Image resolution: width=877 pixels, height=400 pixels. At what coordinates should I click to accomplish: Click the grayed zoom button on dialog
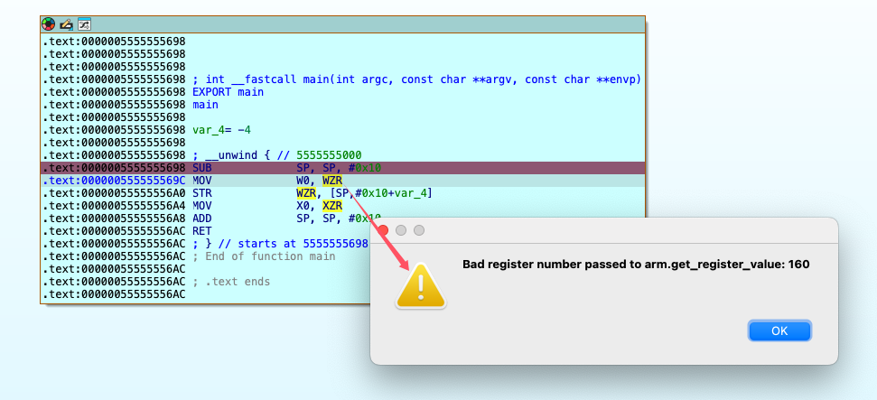(419, 230)
